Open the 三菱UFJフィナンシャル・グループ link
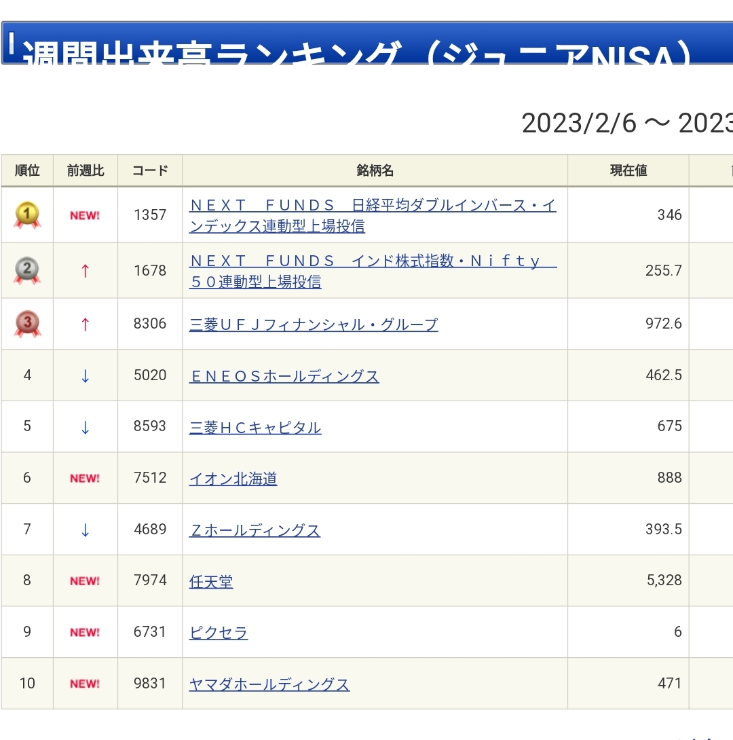Image resolution: width=733 pixels, height=740 pixels. pyautogui.click(x=314, y=325)
